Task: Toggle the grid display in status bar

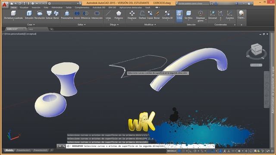Action: (x=179, y=151)
